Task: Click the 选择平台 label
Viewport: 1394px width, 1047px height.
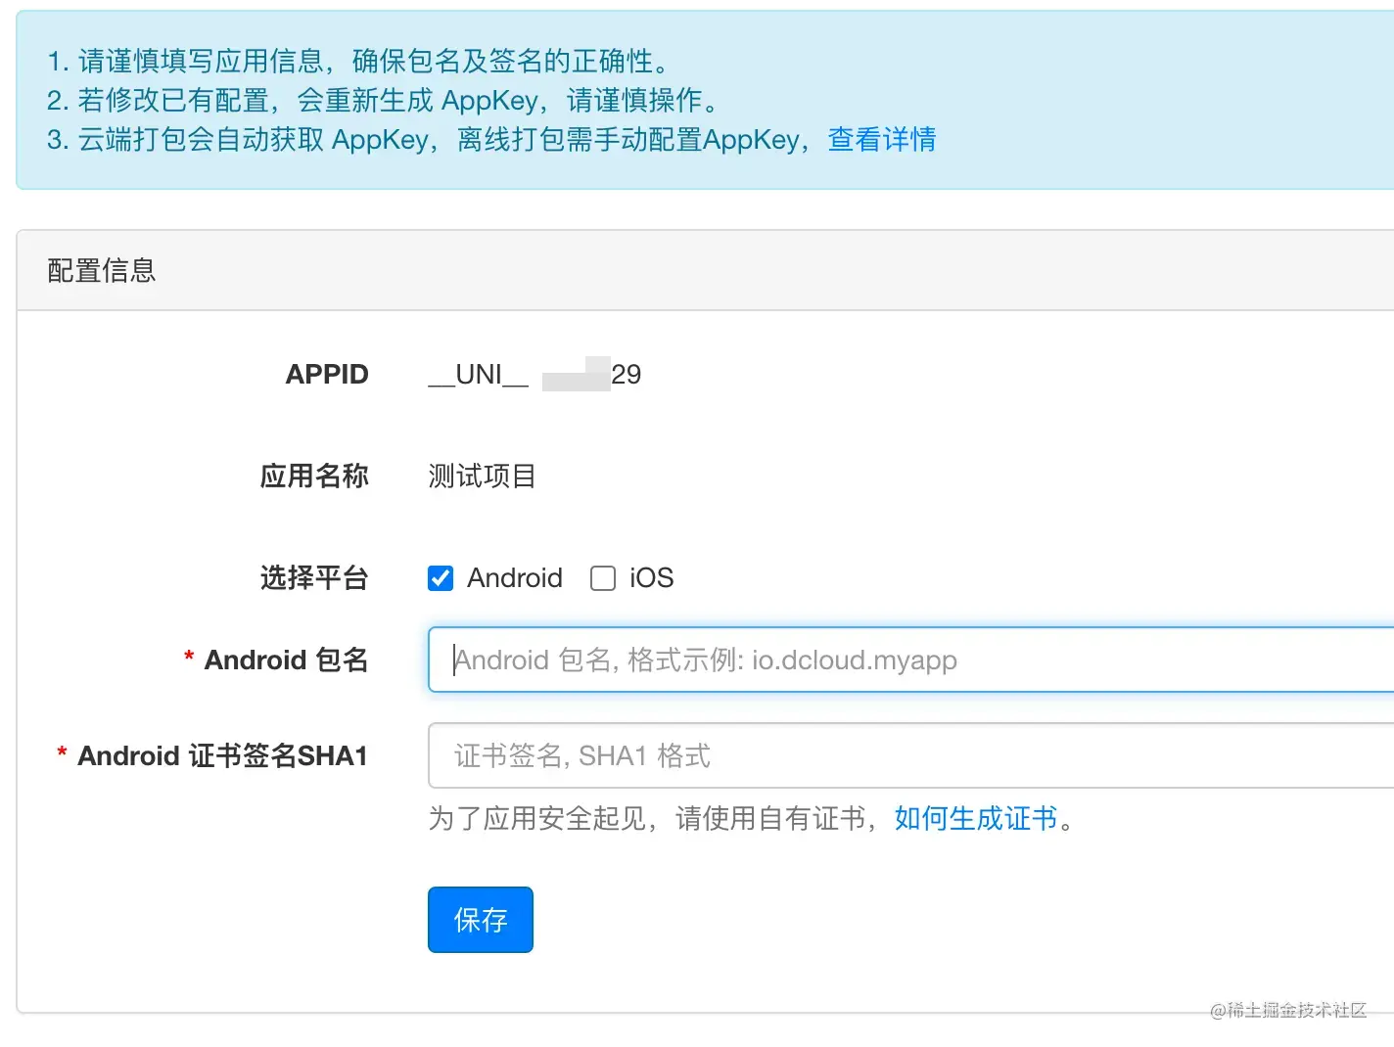Action: click(313, 578)
